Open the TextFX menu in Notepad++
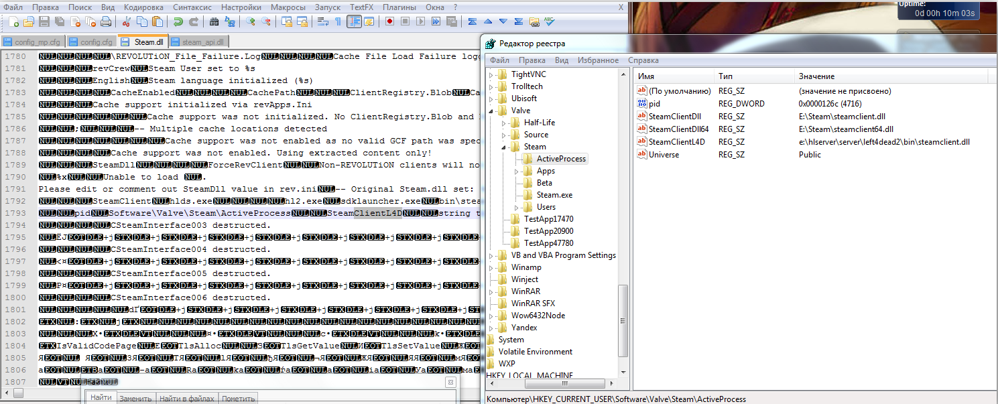This screenshot has width=998, height=404. coord(362,7)
